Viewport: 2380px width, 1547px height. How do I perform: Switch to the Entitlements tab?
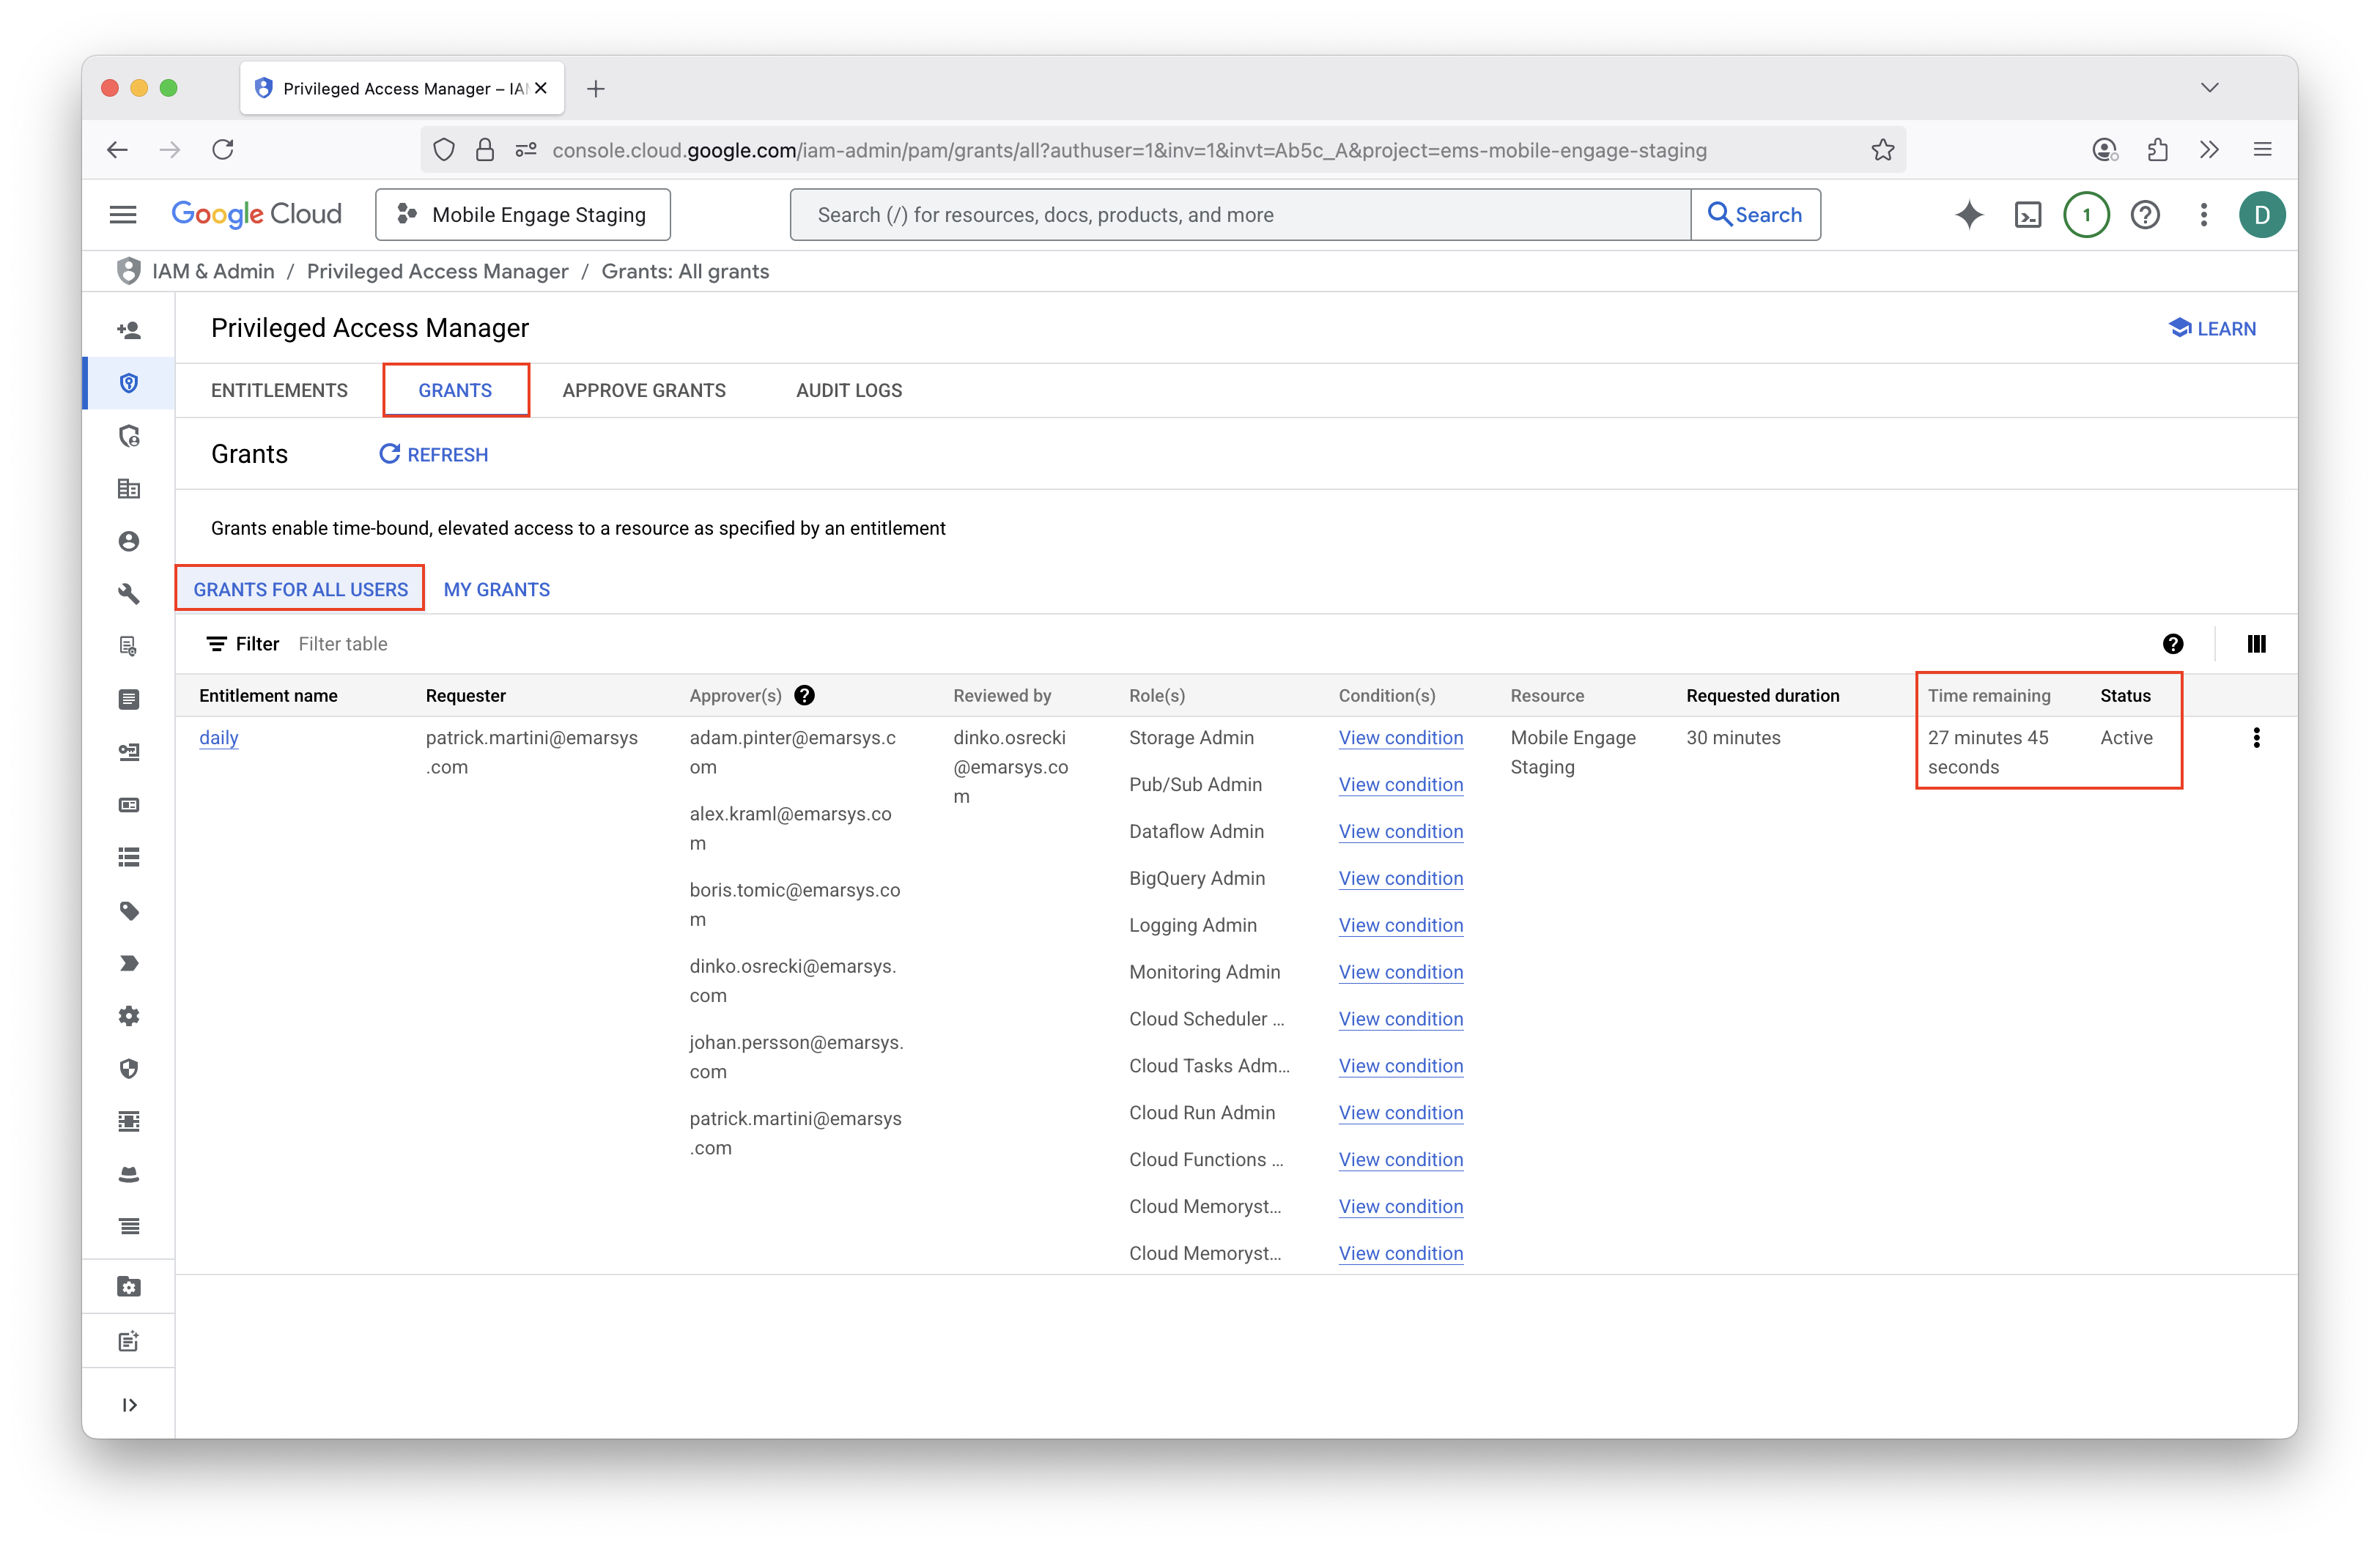click(x=279, y=390)
